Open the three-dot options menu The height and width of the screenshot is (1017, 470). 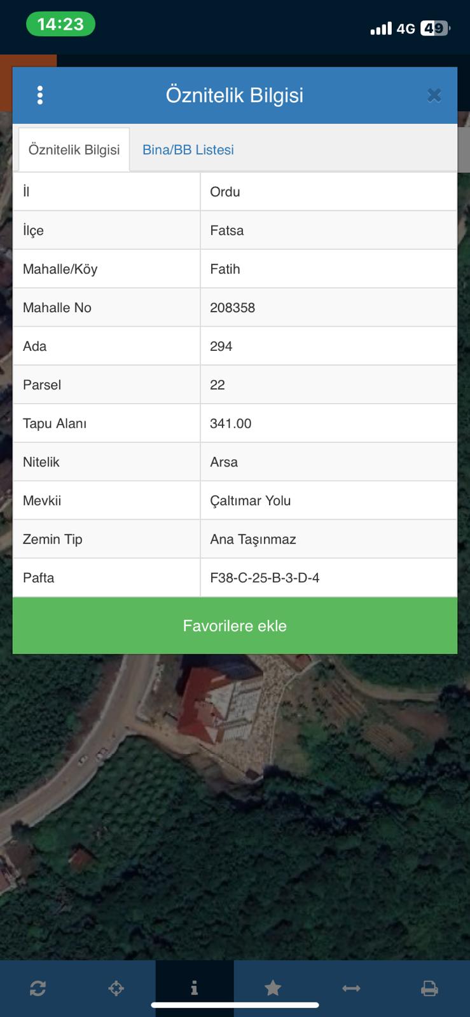click(40, 95)
